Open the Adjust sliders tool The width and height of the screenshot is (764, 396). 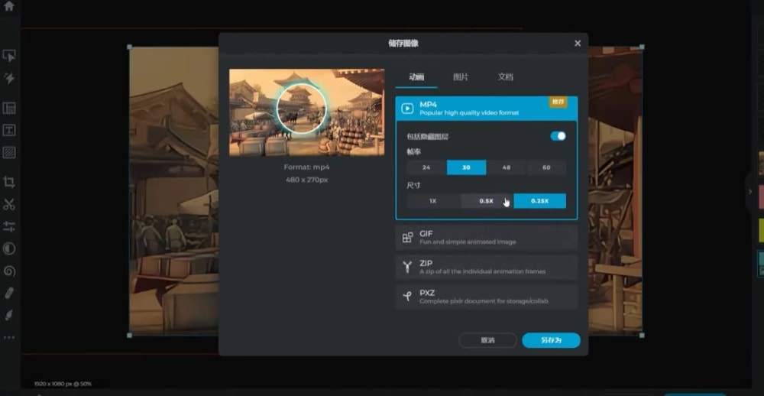(x=8, y=226)
